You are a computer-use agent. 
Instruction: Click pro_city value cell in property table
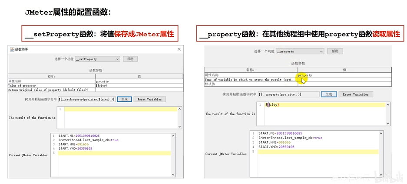[x=344, y=75]
